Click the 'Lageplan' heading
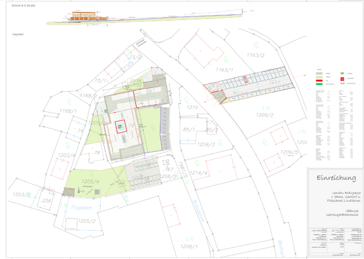 [x=18, y=34]
